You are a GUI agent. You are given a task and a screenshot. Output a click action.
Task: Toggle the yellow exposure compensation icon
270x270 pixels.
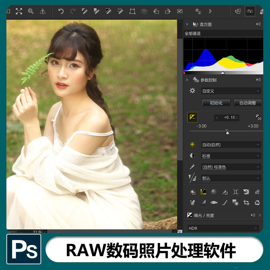coord(192,117)
